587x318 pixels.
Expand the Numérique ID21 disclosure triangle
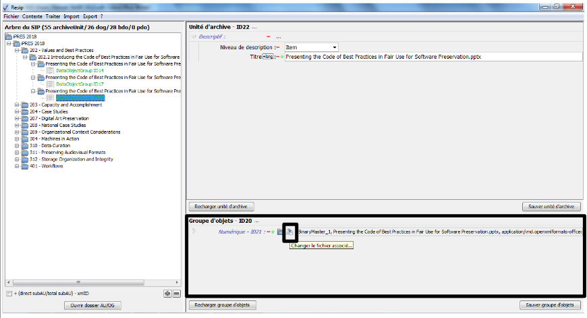tap(194, 232)
